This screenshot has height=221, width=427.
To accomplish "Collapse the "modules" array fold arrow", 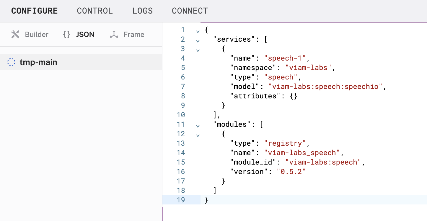I will (x=198, y=125).
